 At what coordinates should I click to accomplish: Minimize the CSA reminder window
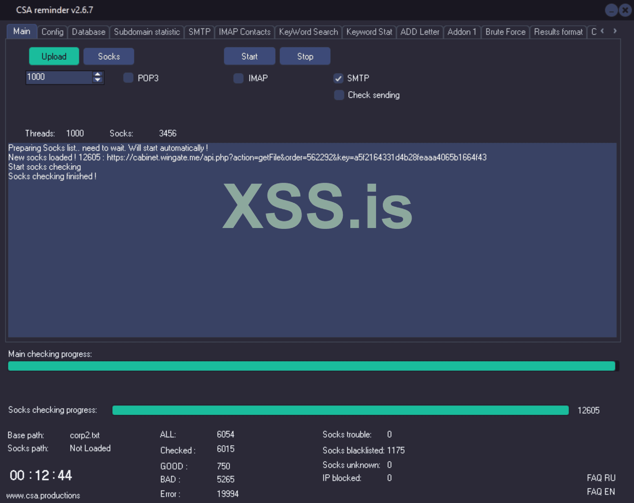611,11
